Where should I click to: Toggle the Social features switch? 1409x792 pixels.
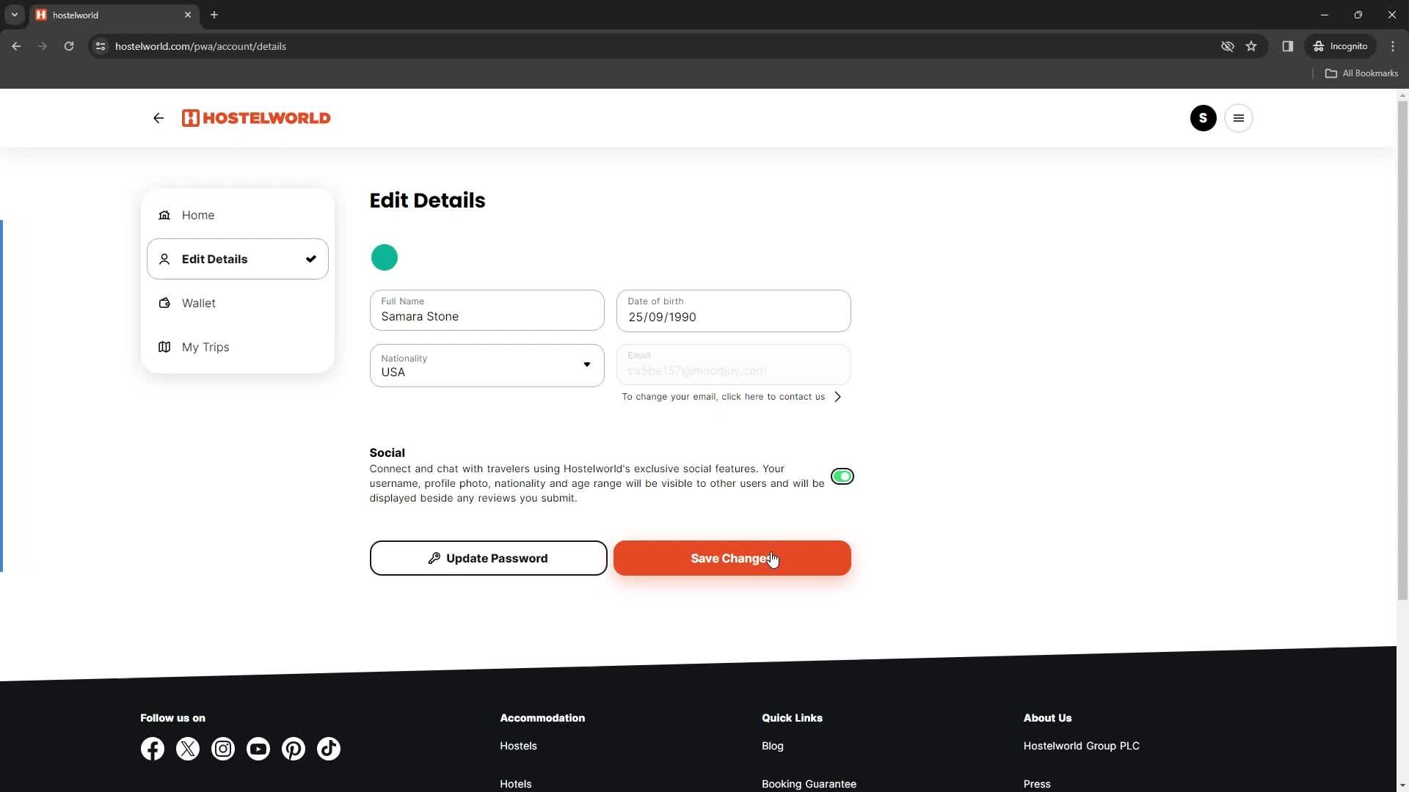(x=840, y=476)
